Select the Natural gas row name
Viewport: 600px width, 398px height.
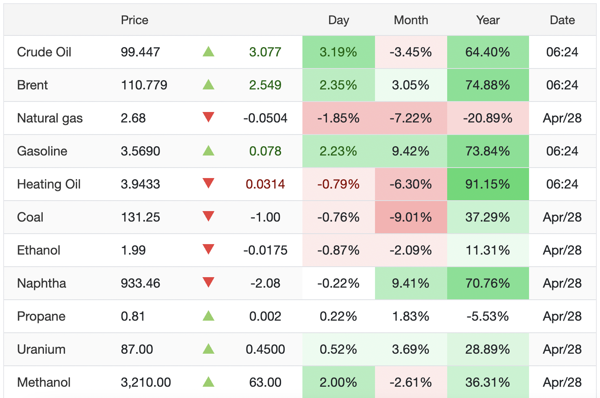click(x=50, y=118)
